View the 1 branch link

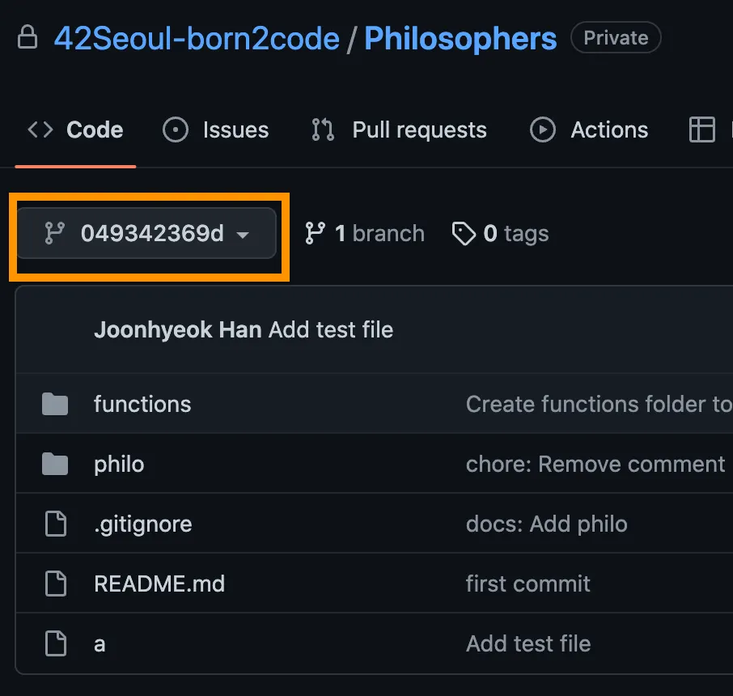coord(364,234)
